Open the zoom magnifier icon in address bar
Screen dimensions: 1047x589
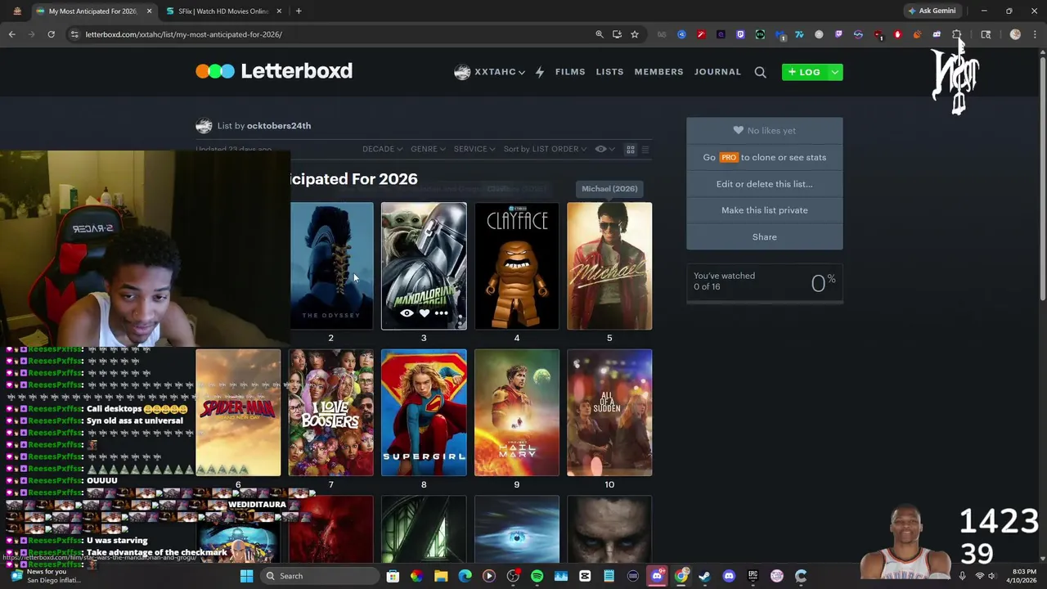[x=600, y=34]
